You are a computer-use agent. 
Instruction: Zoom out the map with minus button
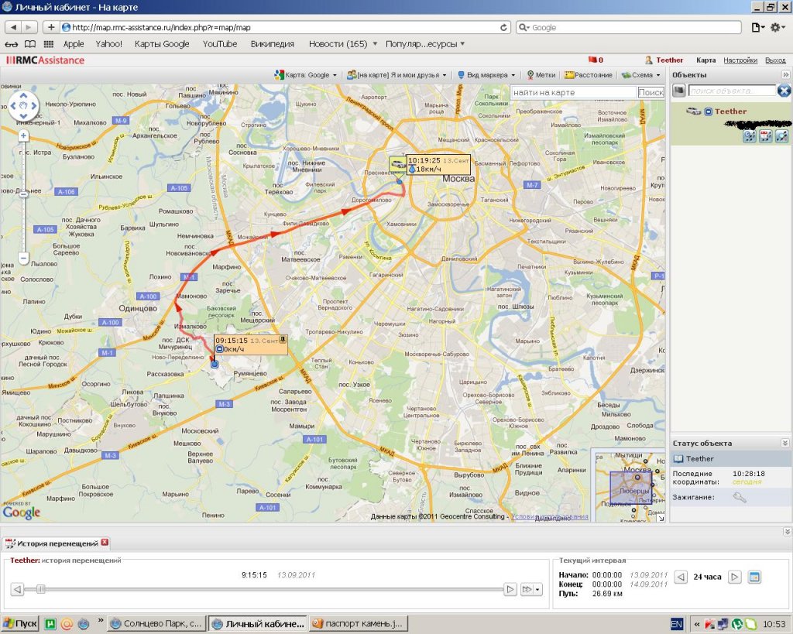click(23, 258)
